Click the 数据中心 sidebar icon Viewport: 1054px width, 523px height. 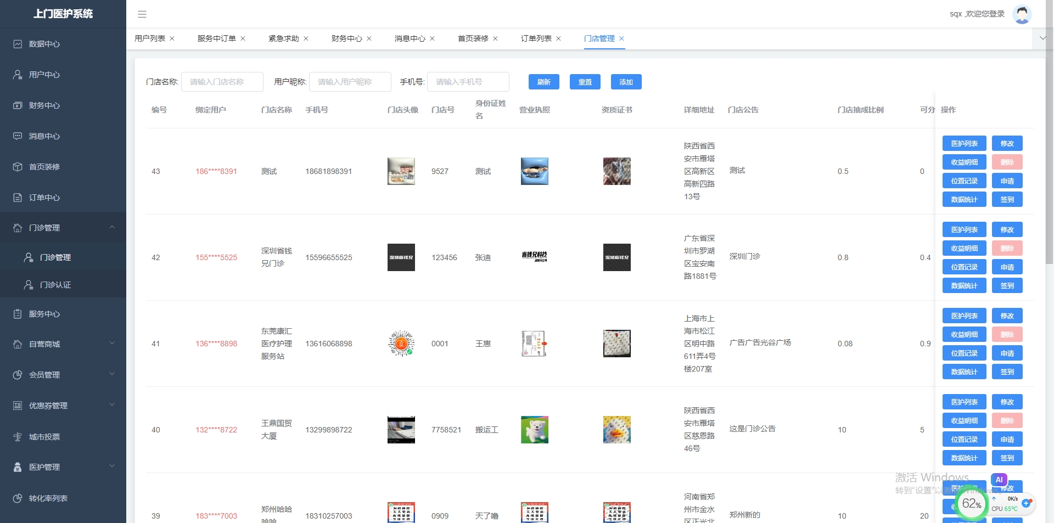coord(18,44)
